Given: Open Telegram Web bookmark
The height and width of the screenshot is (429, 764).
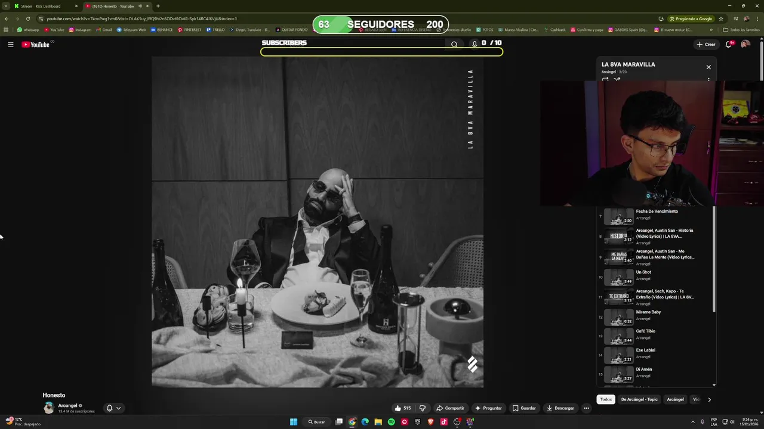Looking at the screenshot, I should point(131,30).
